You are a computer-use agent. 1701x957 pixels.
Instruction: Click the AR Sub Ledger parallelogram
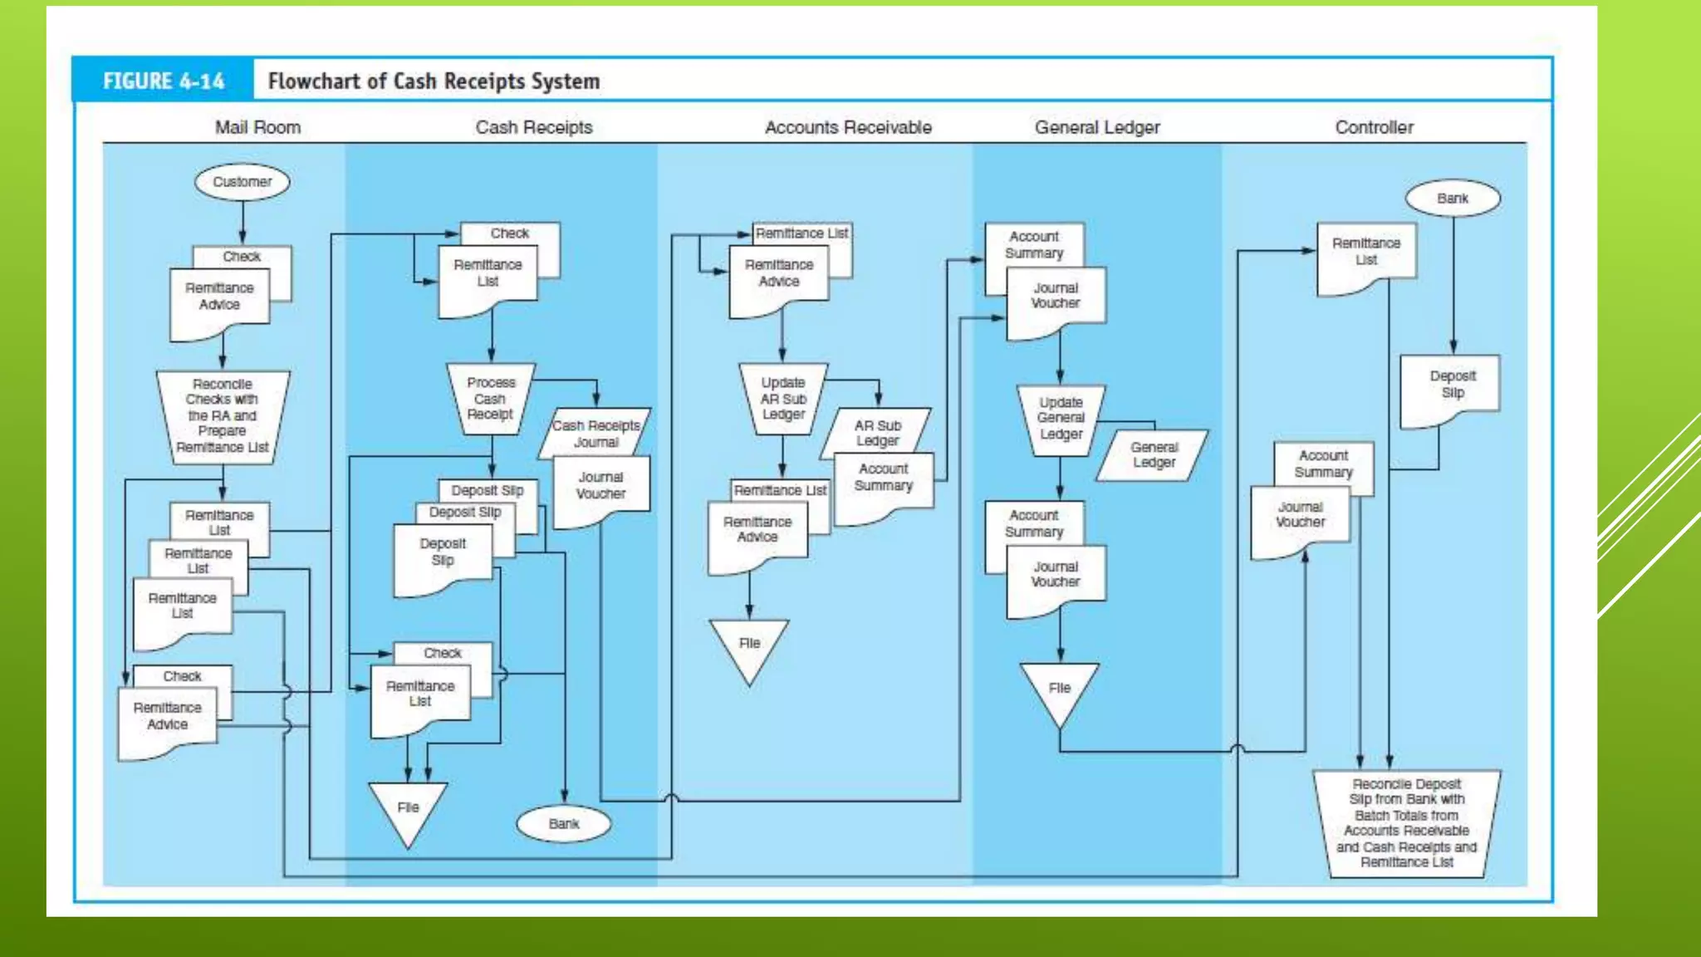pos(877,433)
